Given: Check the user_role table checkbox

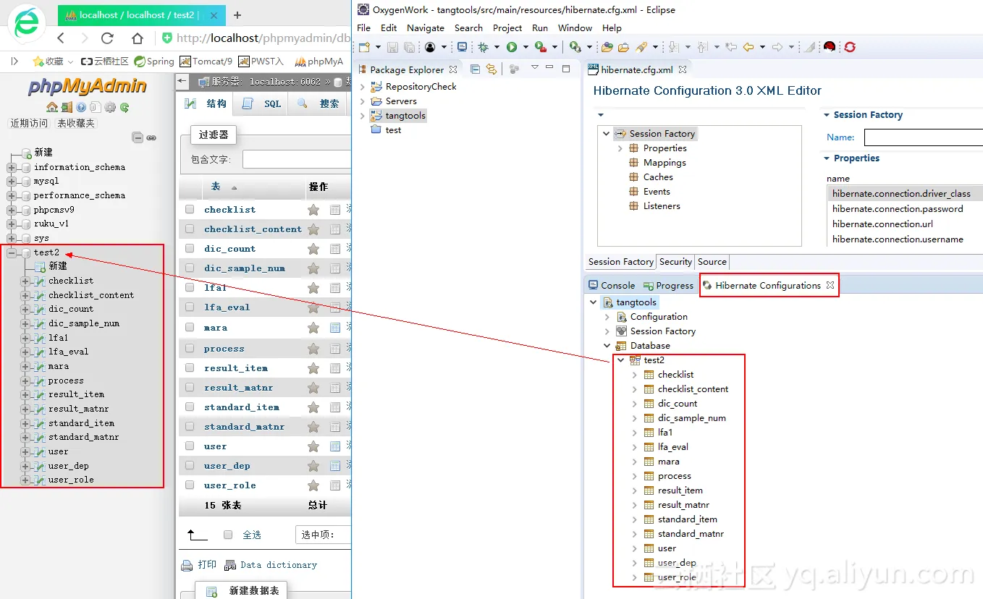Looking at the screenshot, I should (x=190, y=485).
